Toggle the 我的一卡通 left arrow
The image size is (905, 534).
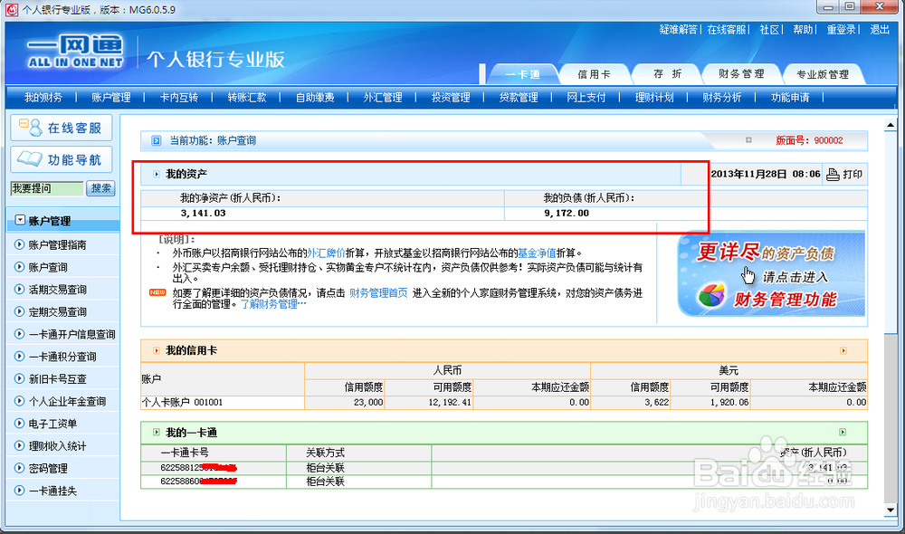click(157, 432)
